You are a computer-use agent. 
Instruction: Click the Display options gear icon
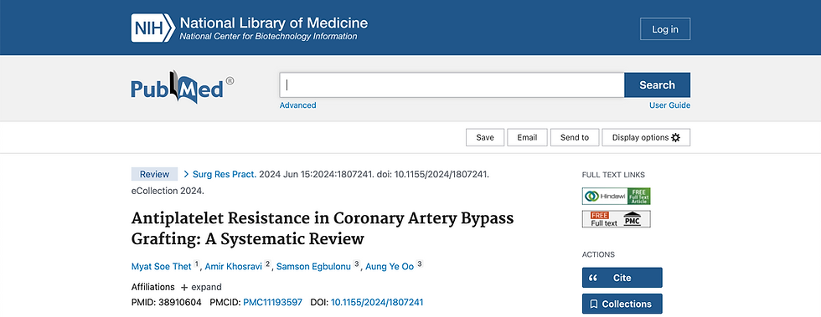tap(675, 137)
